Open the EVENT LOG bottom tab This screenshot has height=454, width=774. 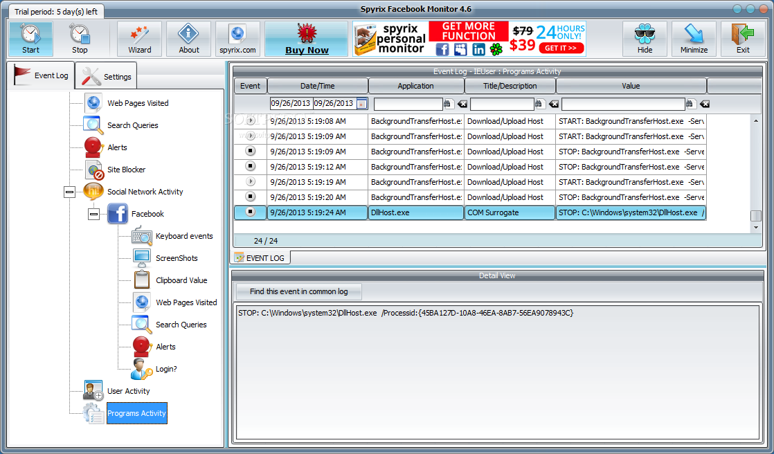(x=261, y=257)
